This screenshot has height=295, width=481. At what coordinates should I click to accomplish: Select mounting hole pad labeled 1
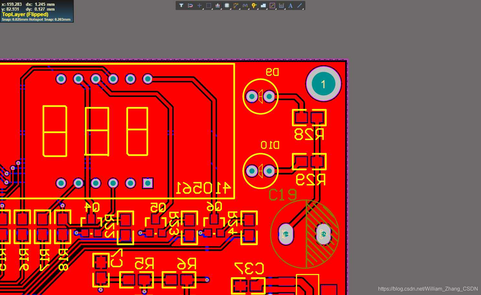323,84
